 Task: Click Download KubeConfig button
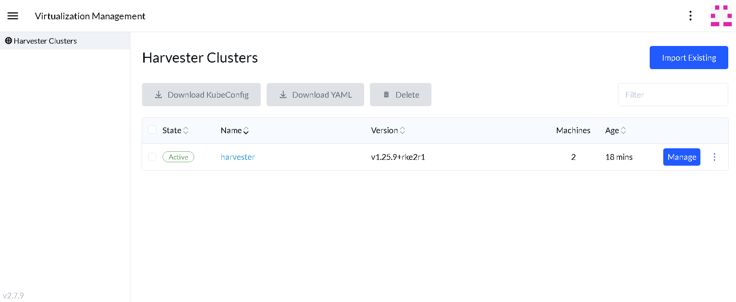201,95
